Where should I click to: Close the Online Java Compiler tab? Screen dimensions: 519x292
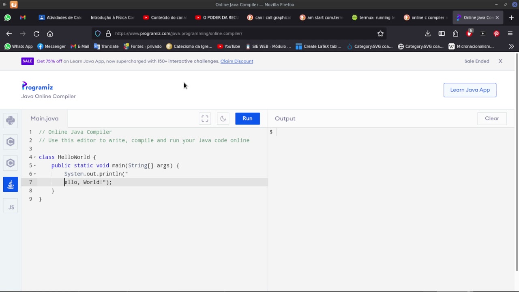(497, 17)
